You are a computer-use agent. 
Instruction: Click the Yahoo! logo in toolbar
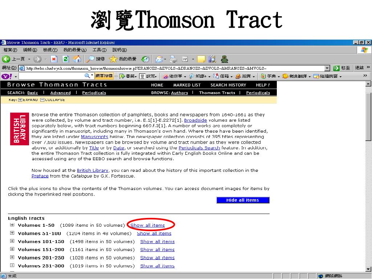click(x=7, y=76)
